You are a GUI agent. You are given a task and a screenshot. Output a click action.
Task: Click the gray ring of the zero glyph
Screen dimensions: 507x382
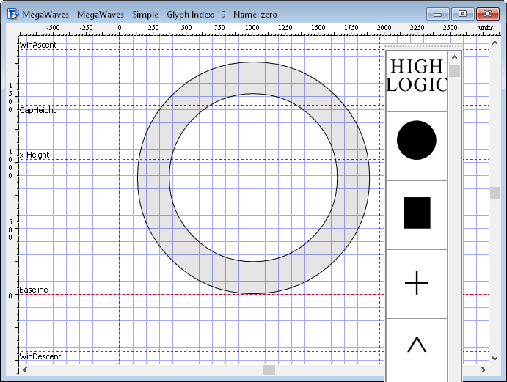tap(153, 177)
